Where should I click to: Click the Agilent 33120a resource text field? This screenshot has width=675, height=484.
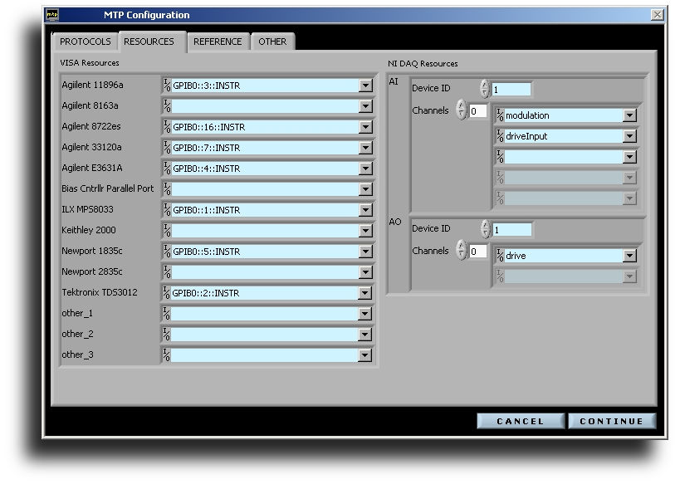[264, 148]
